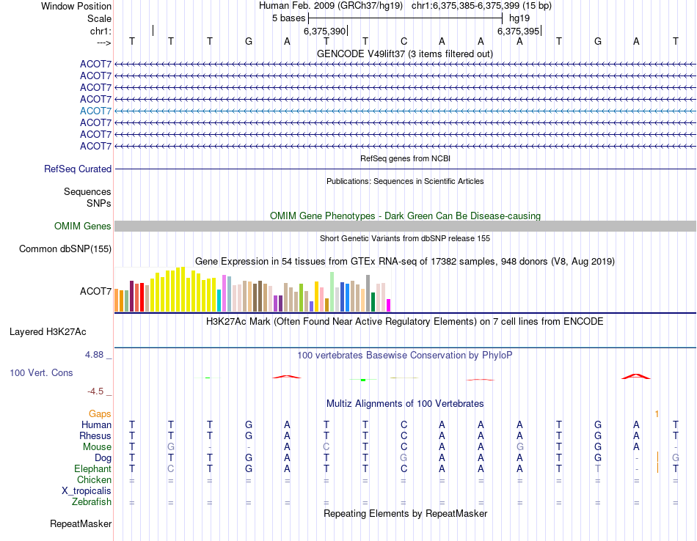Click the Layered H3K27Ac label
697x541 pixels.
48,332
